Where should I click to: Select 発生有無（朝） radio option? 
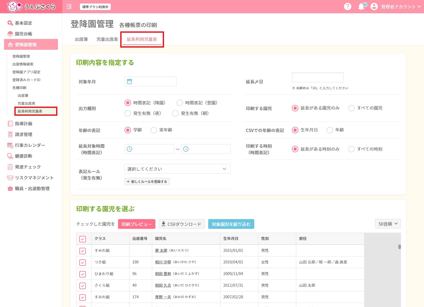point(175,113)
